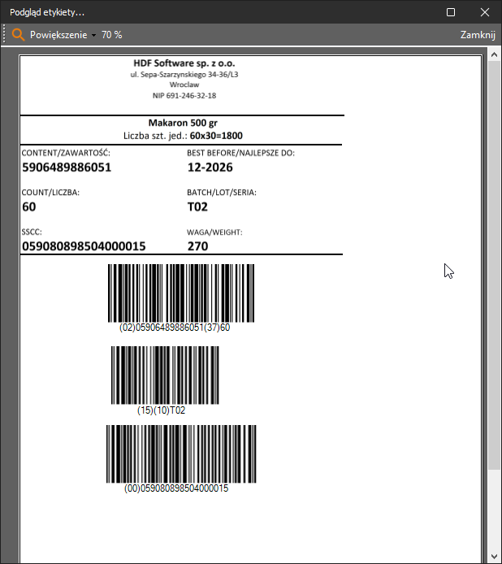
Task: Click the SSCC number 059080898504000015
Action: pos(84,246)
